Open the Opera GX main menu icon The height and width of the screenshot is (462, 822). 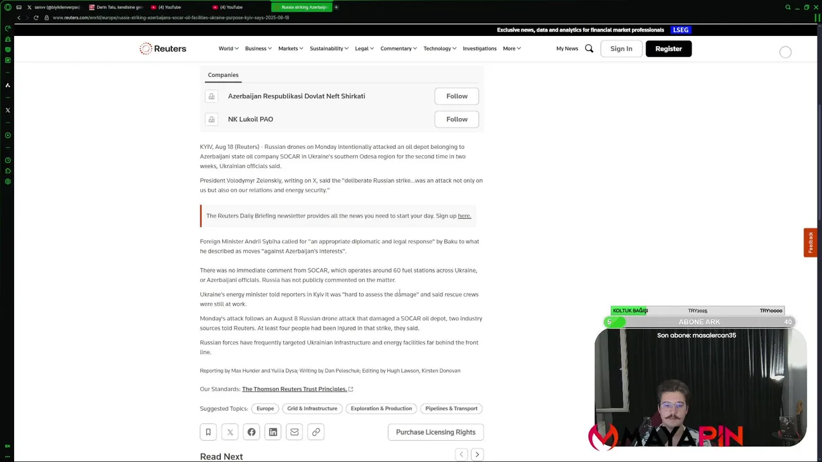(x=8, y=7)
